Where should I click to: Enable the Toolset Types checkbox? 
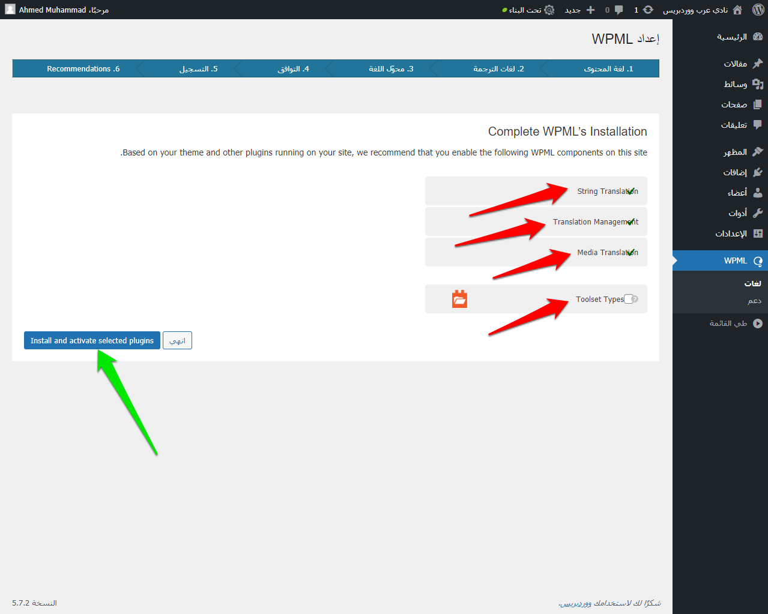(x=629, y=299)
